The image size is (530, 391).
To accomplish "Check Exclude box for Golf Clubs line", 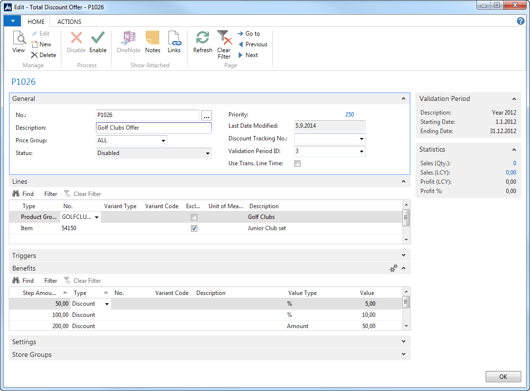I will (194, 217).
